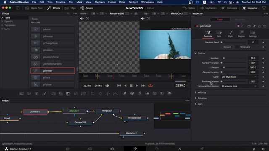Screen dimensions: 269x151
Task: Open Effects panel options menu dots
Action: [75, 13]
